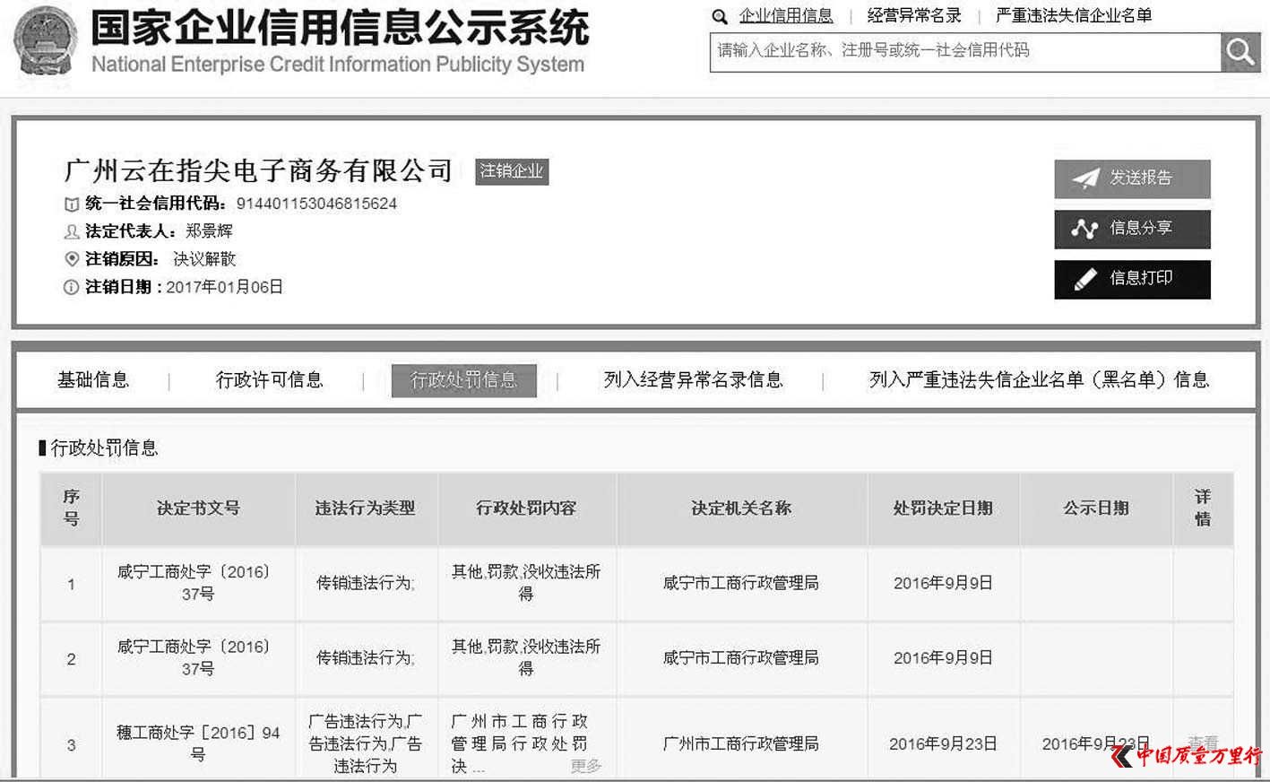Focus the enterprise name search input field
This screenshot has width=1270, height=782.
tap(965, 52)
